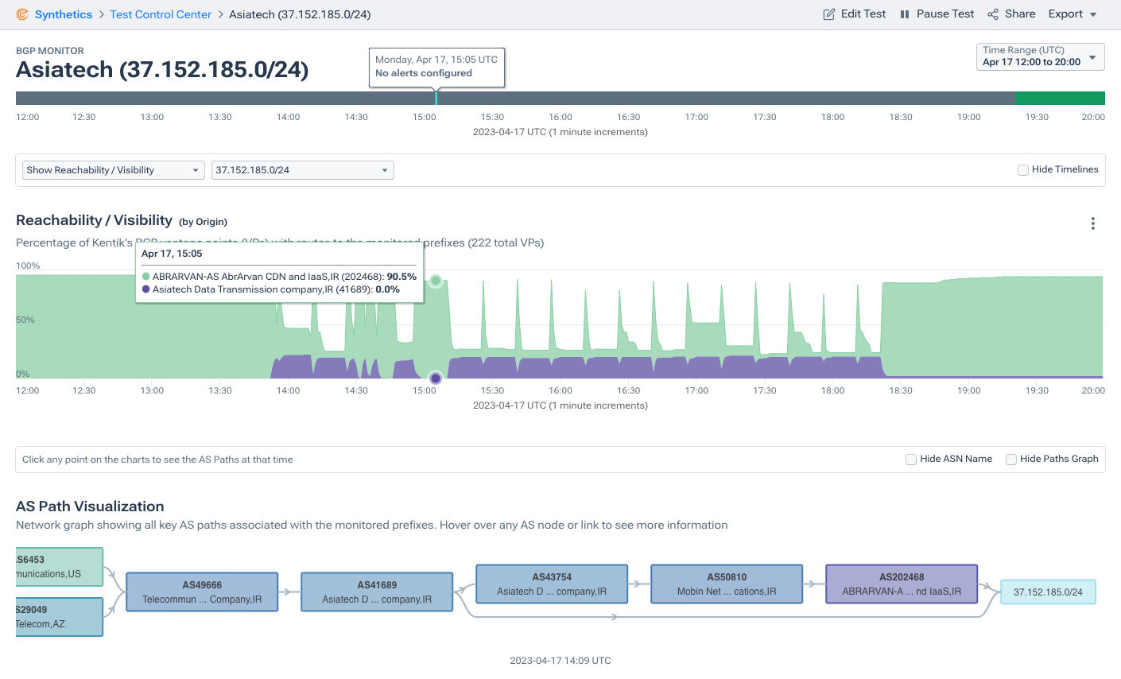Click the 'No alerts configured' tooltip text
1121x679 pixels.
424,73
